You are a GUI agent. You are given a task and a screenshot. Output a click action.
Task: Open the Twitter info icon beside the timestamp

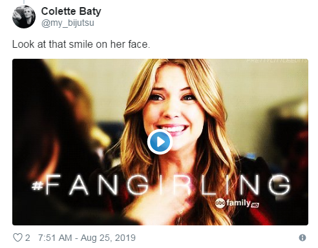click(302, 238)
